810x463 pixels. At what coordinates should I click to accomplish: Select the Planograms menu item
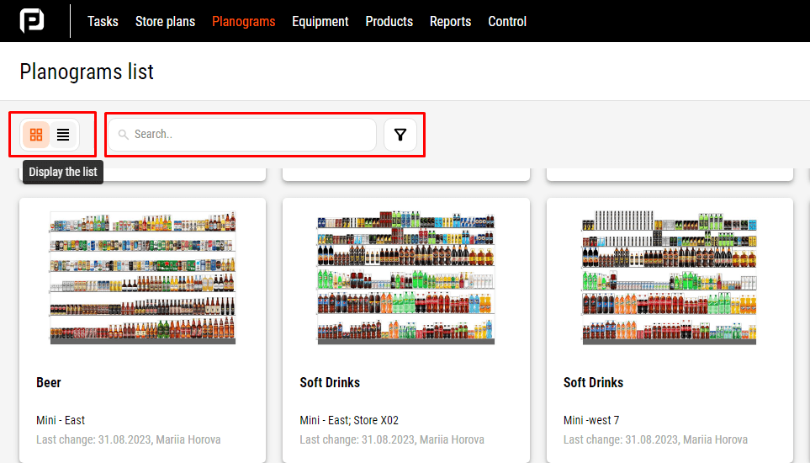[243, 21]
